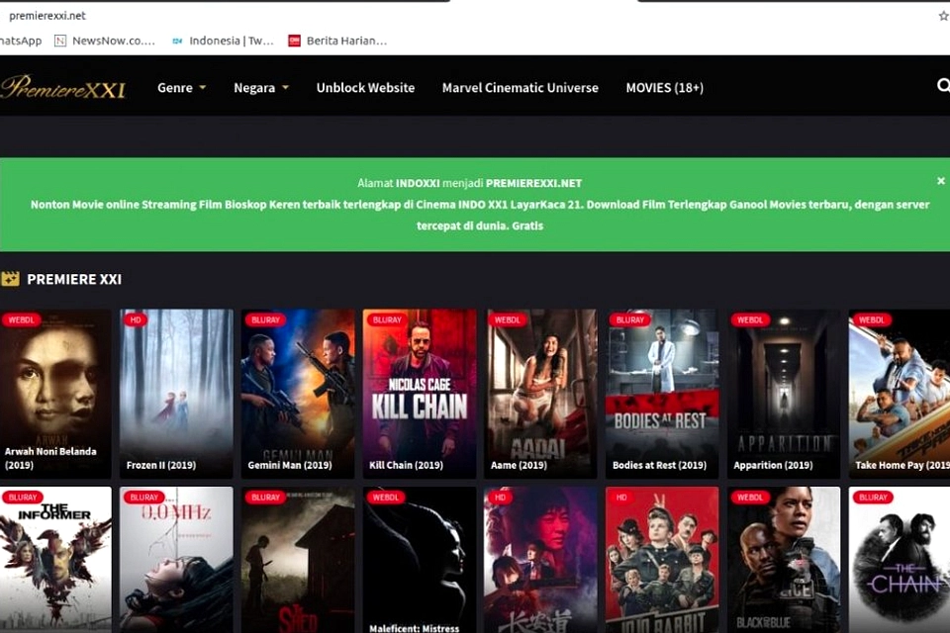Open the 0.0 MHz movie poster
This screenshot has height=633, width=950.
click(x=176, y=560)
